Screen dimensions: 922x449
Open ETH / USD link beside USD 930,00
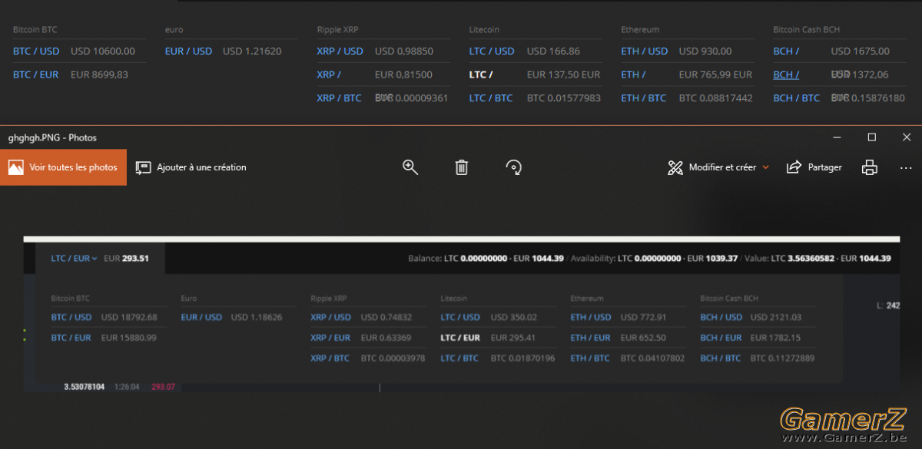pos(645,51)
